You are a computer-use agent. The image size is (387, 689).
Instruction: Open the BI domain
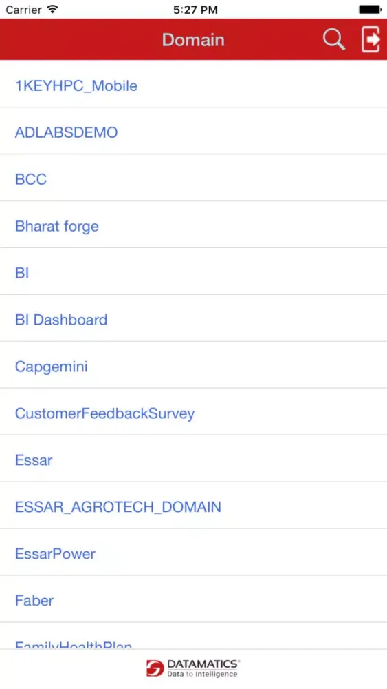coord(193,272)
